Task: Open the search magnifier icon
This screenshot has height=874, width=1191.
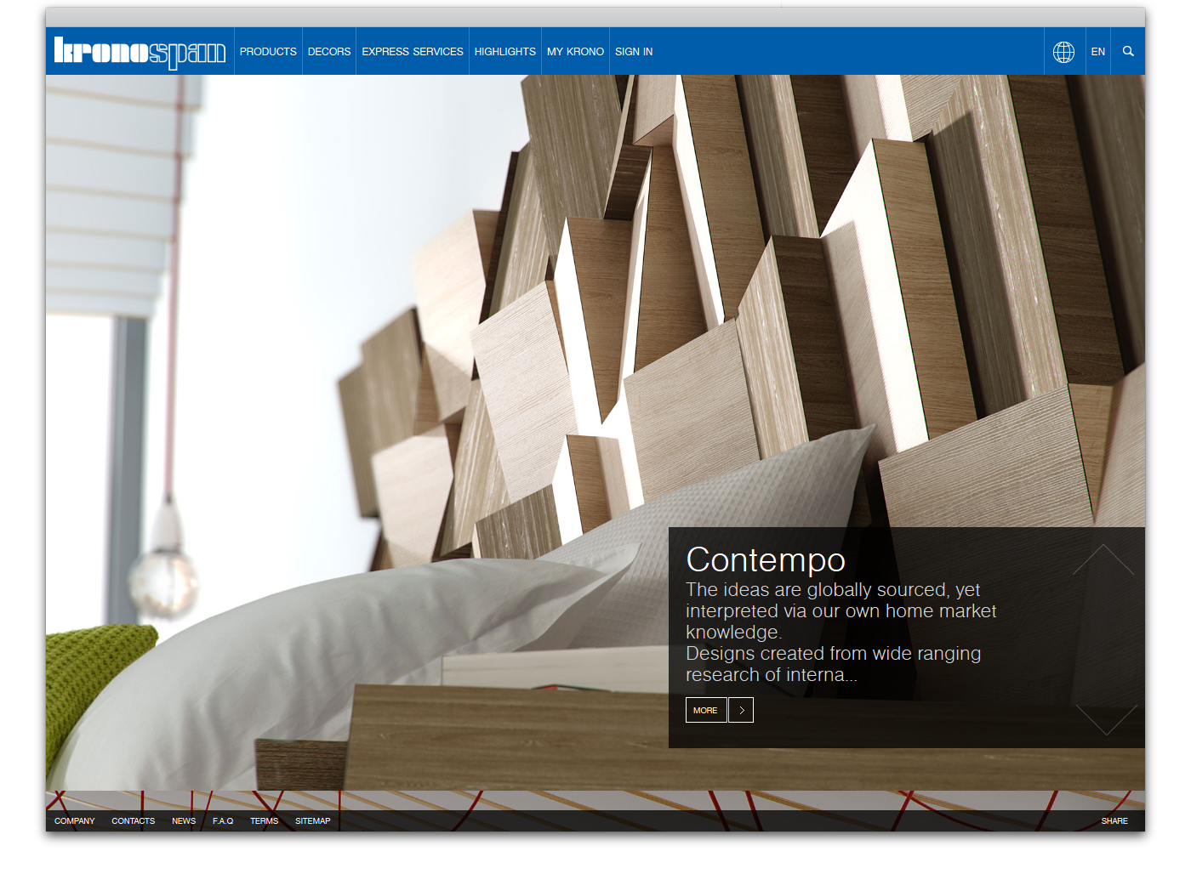Action: [1128, 51]
